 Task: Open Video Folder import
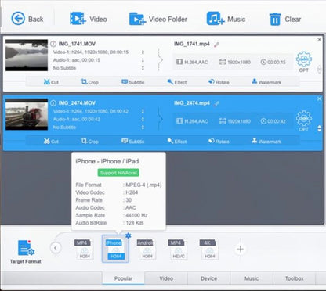click(x=158, y=19)
